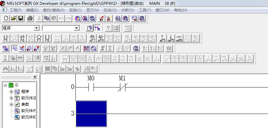Expand the 程序 tree node
The width and height of the screenshot is (268, 128).
click(x=11, y=92)
